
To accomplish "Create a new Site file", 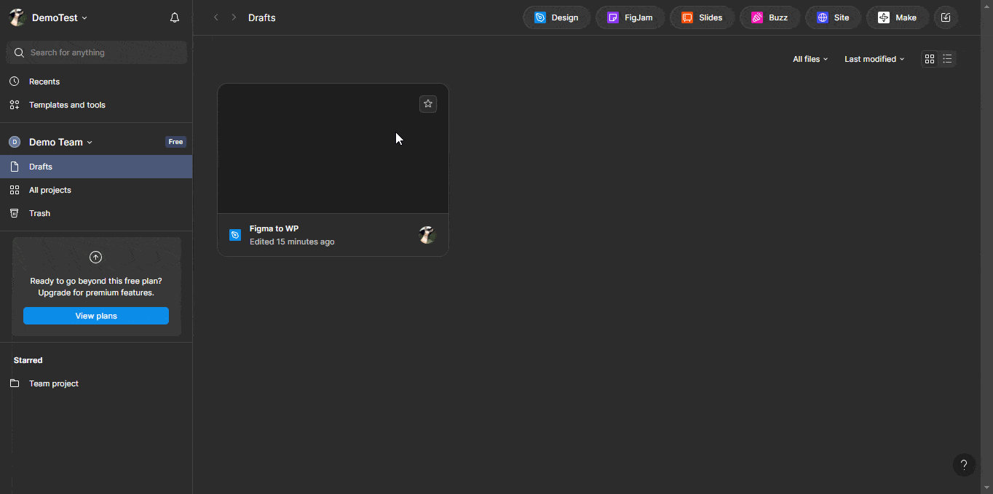I will tap(833, 17).
